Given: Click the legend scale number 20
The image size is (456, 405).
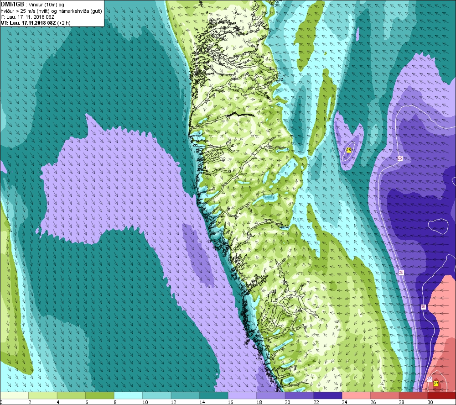Looking at the screenshot, I should [288, 402].
